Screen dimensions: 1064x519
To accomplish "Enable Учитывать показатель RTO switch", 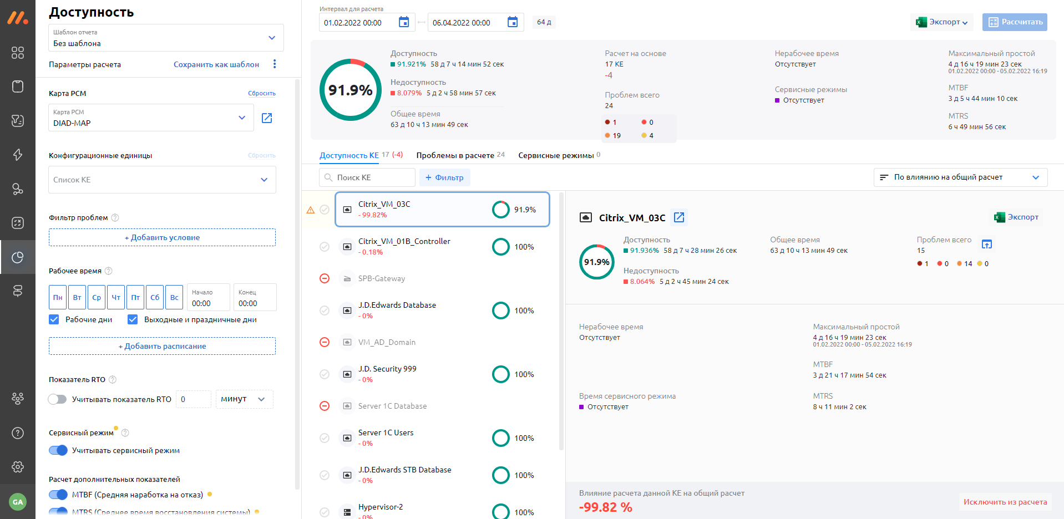I will (x=57, y=399).
